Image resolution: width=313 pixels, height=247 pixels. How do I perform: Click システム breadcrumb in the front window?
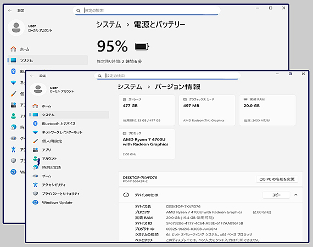tap(130, 87)
